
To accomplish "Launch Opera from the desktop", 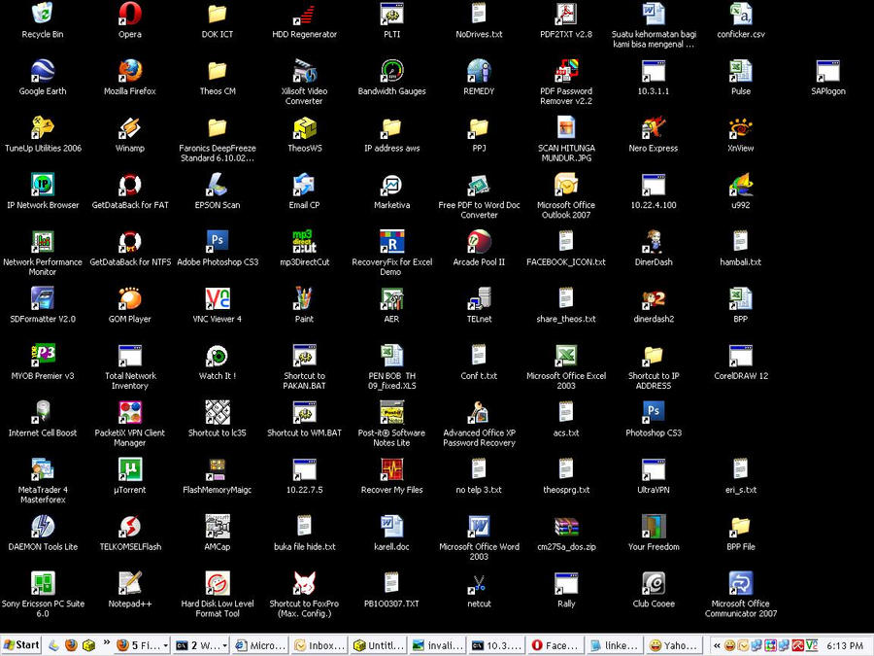I will tap(130, 14).
